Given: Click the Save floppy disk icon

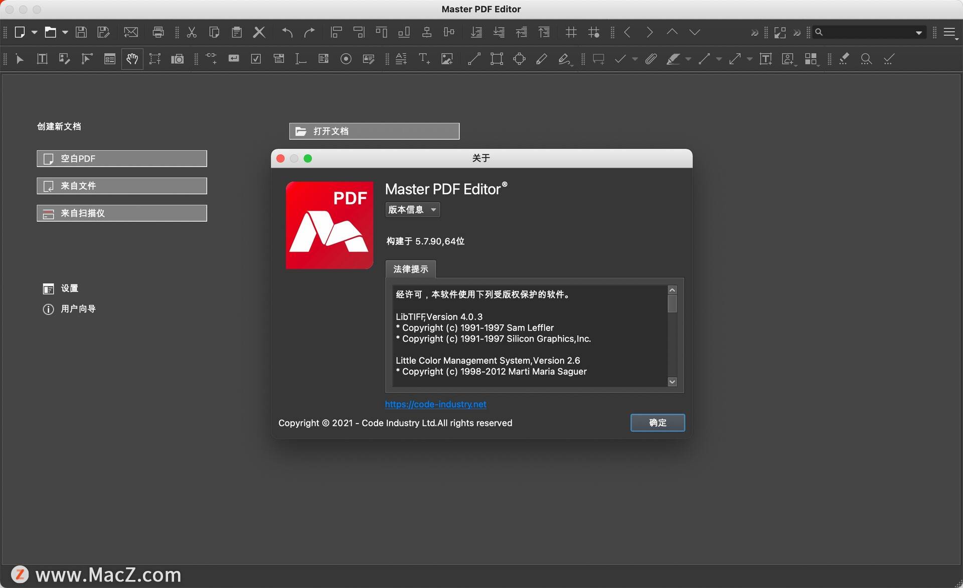Looking at the screenshot, I should [81, 32].
